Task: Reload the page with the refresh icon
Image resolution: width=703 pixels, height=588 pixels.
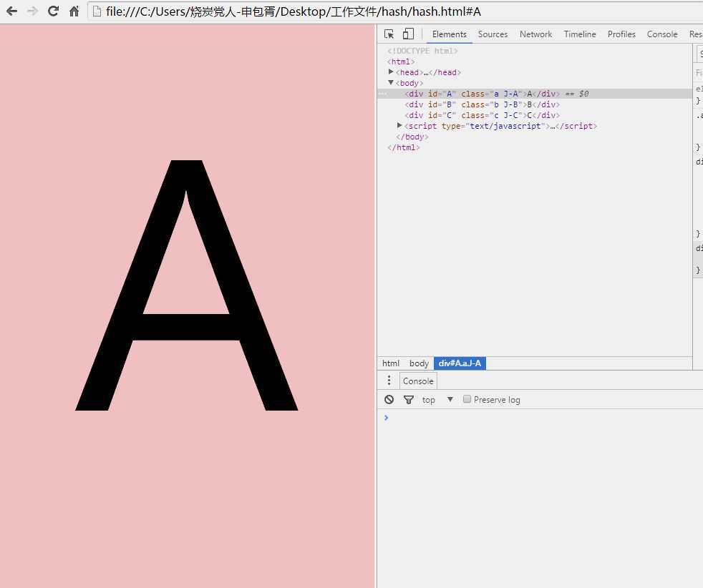Action: click(x=54, y=11)
